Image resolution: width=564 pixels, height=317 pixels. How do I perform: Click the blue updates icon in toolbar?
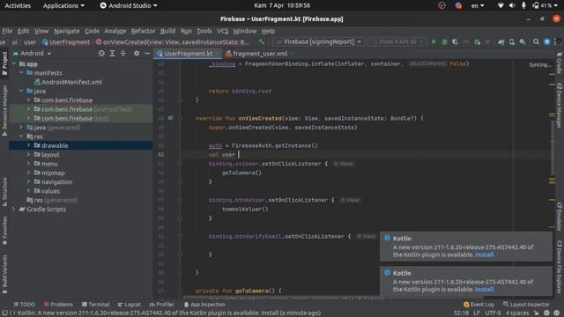[x=546, y=42]
